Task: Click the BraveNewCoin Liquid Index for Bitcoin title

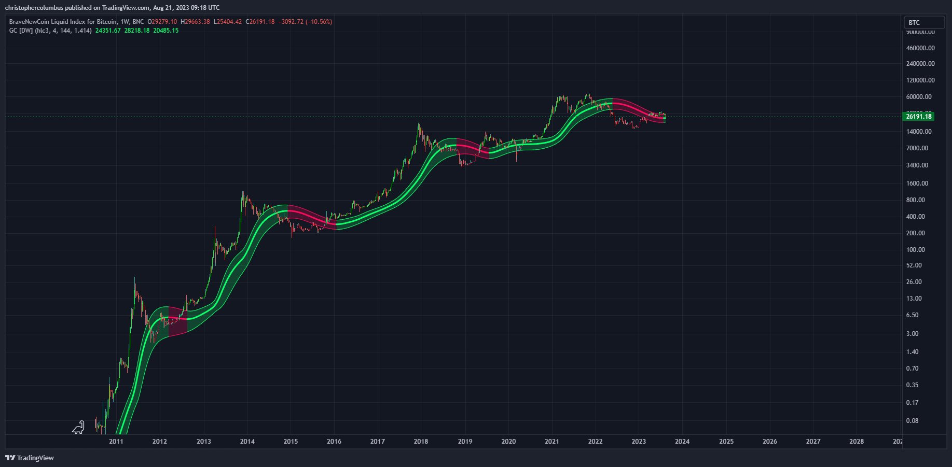Action: coord(63,22)
